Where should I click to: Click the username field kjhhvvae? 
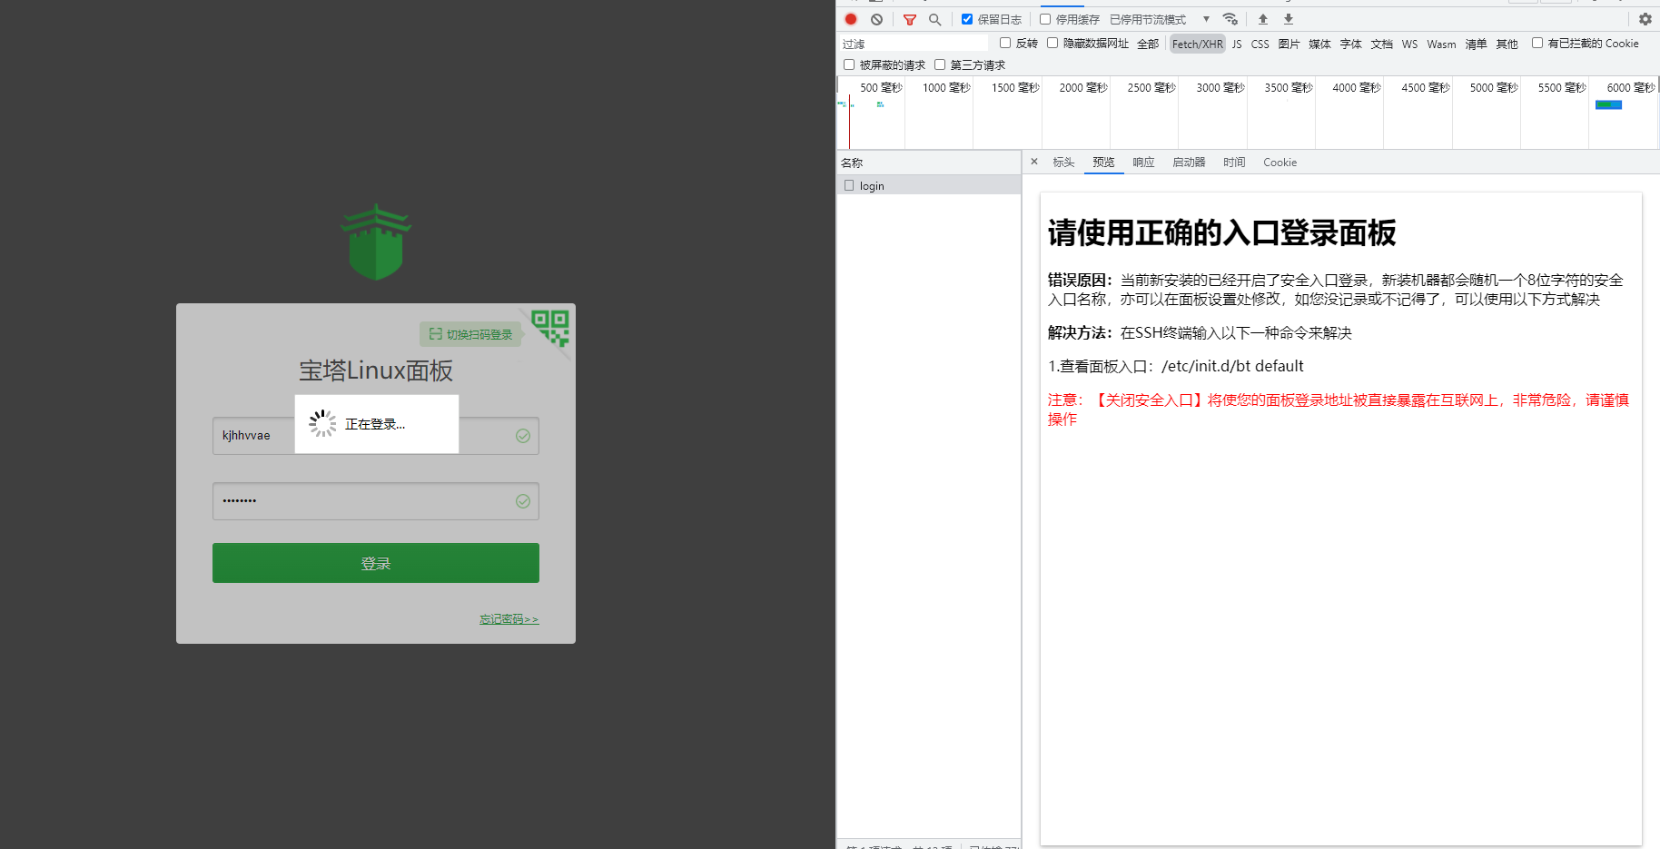click(376, 436)
